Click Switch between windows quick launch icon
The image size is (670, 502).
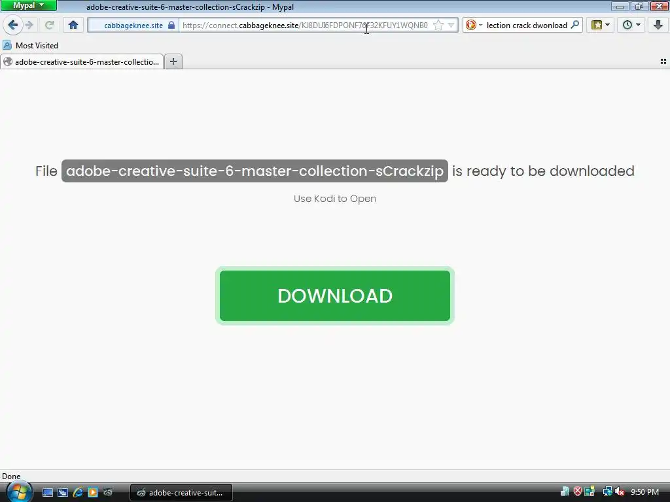pyautogui.click(x=63, y=493)
